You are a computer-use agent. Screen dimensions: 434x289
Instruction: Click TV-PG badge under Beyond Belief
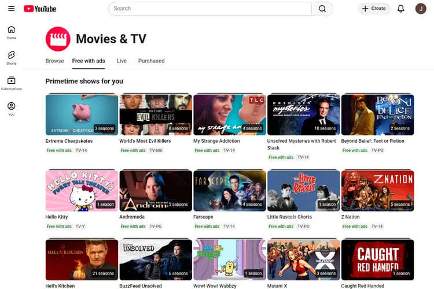pos(377,150)
